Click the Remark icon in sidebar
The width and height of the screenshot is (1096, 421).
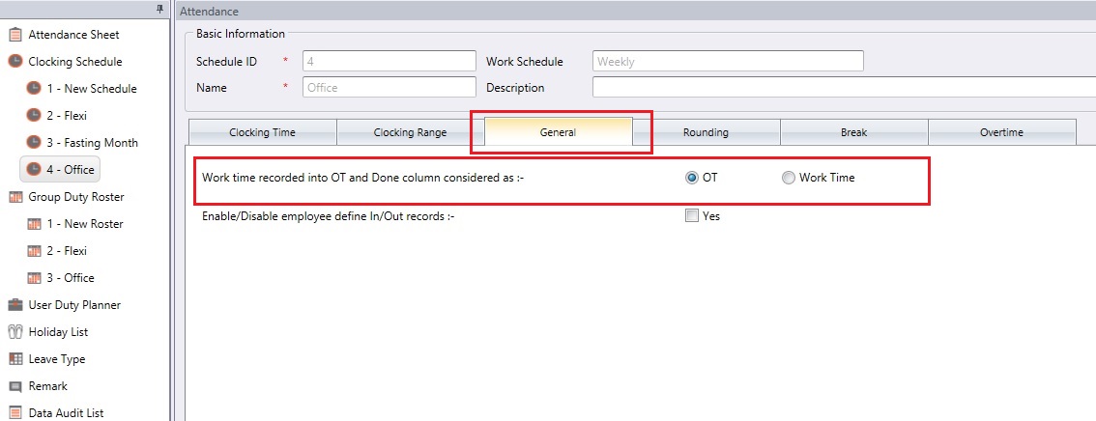[15, 386]
